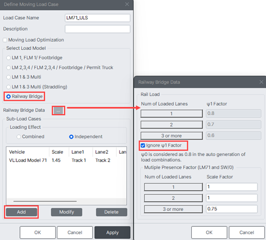Close the Railway Bridge Data dialog
Screen dimensions: 266x240
[x=261, y=82]
